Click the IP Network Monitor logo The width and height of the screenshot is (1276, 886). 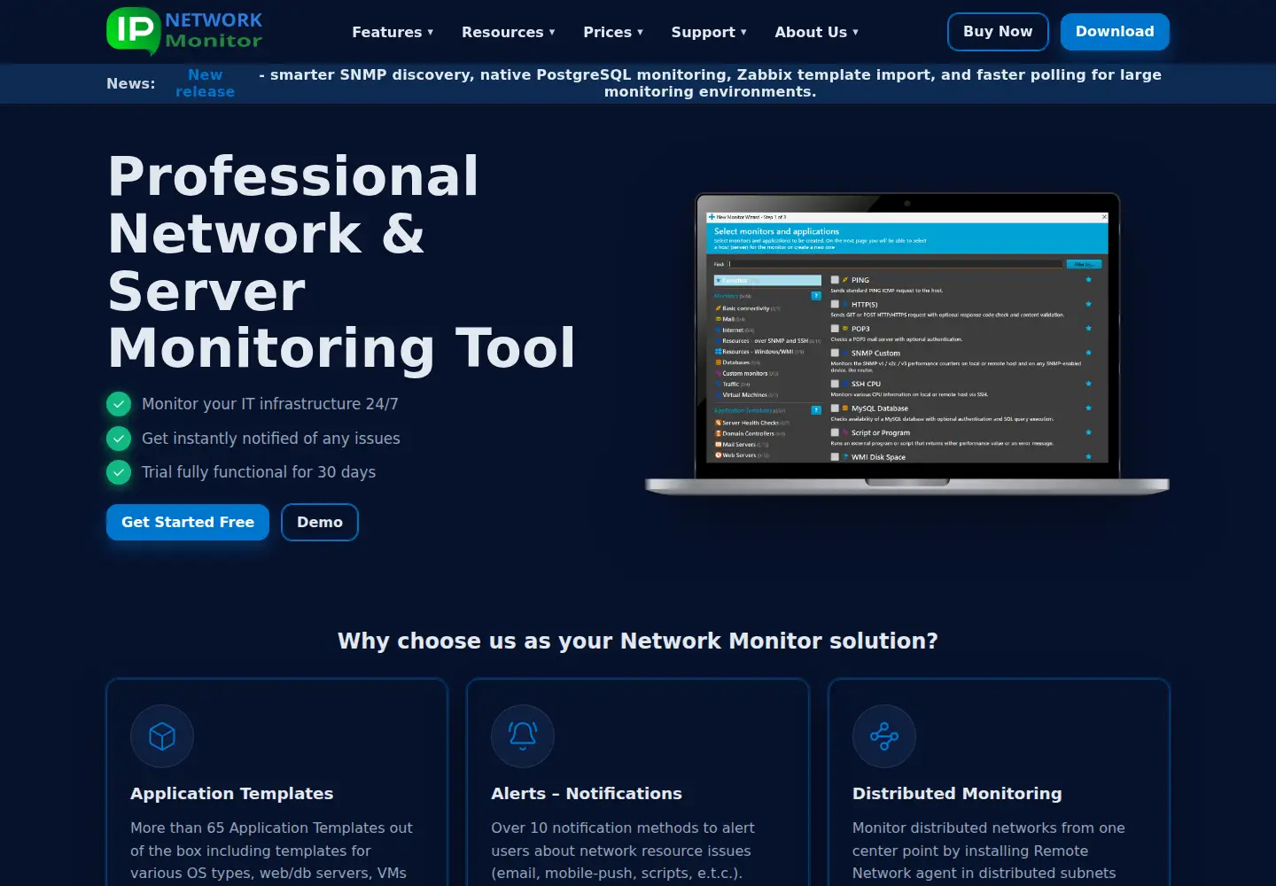point(184,31)
